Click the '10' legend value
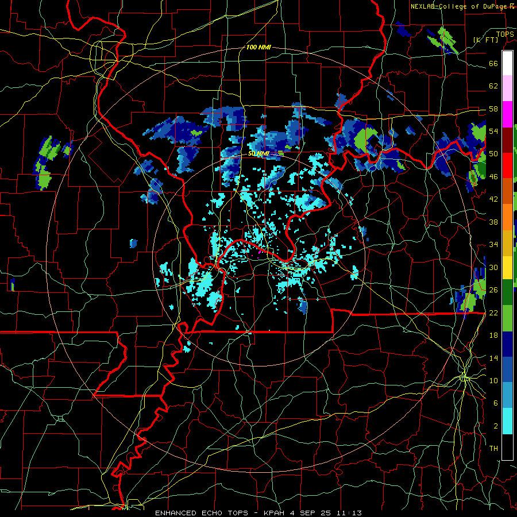 coord(493,380)
